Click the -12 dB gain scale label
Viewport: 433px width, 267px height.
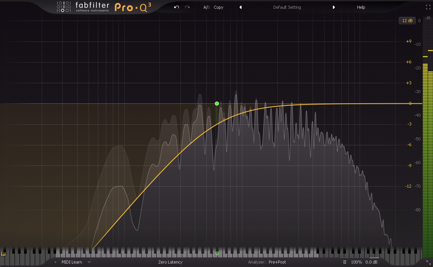tap(408, 186)
